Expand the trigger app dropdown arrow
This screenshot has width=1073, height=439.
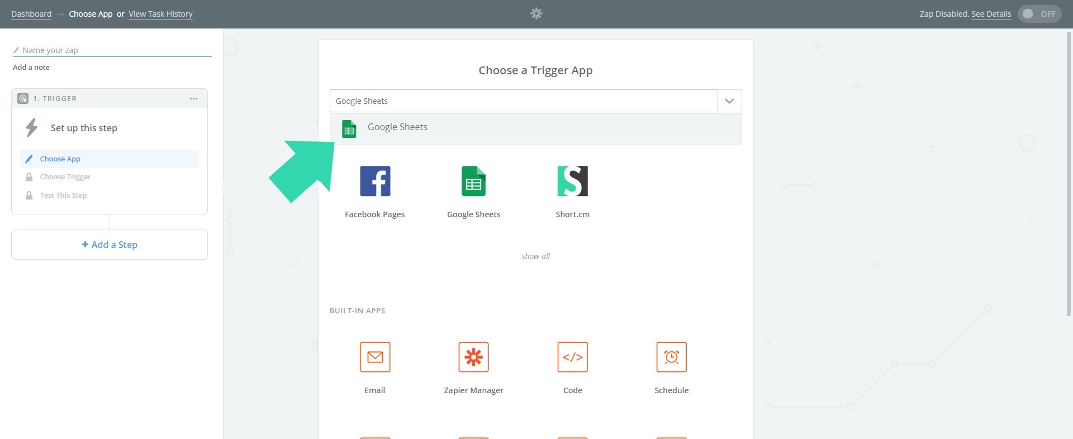pos(729,101)
